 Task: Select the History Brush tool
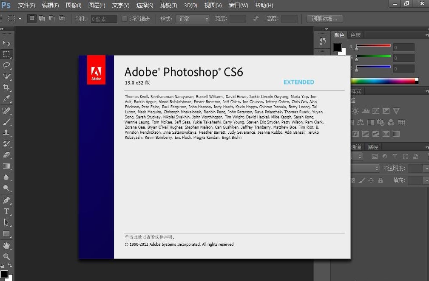[6, 144]
